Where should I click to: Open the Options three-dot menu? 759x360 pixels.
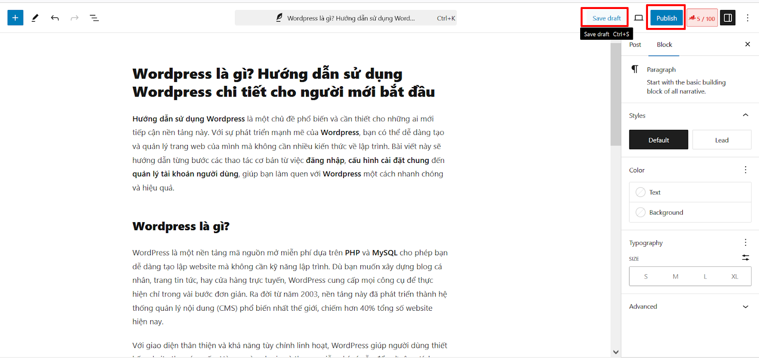click(x=748, y=18)
